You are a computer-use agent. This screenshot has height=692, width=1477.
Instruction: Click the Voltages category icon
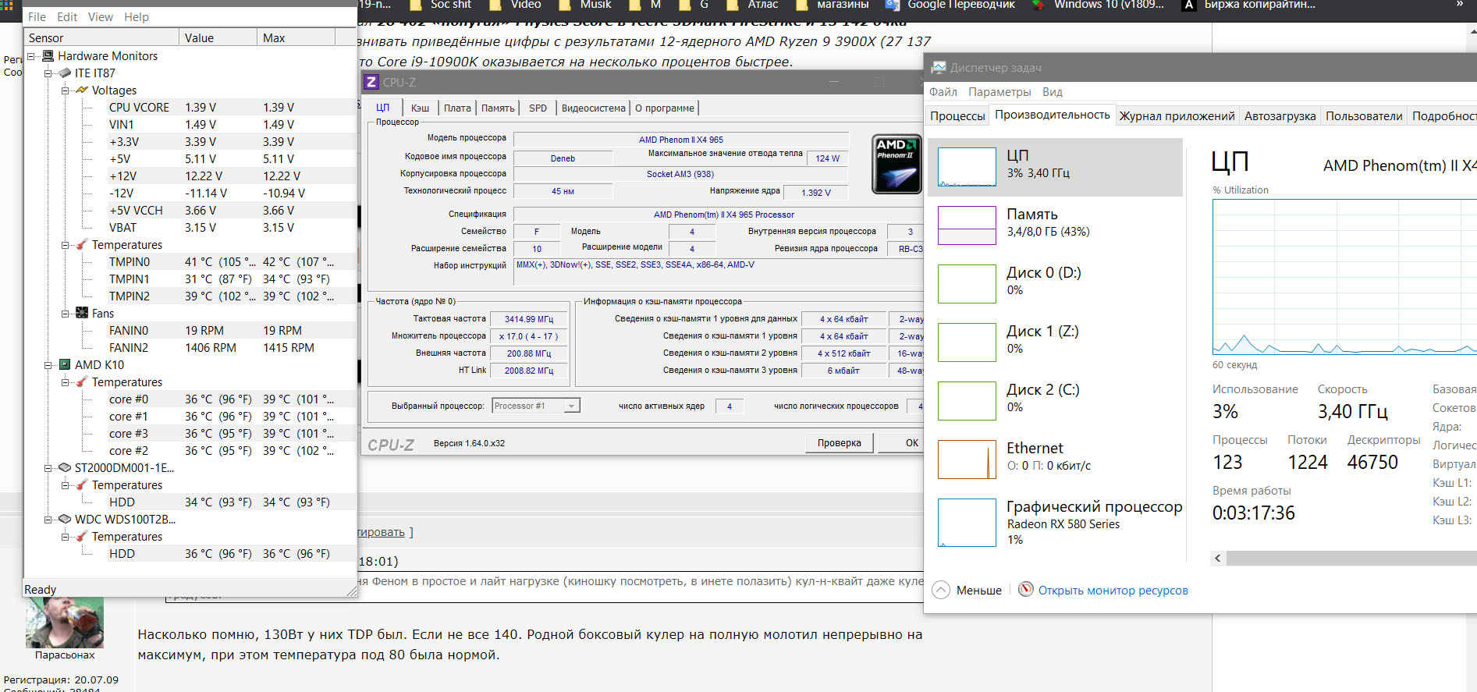click(x=82, y=90)
